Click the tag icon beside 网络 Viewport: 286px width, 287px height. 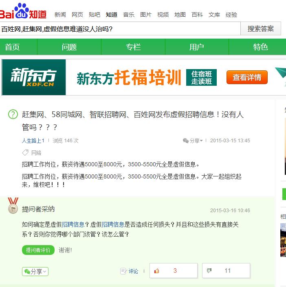[x=25, y=152]
